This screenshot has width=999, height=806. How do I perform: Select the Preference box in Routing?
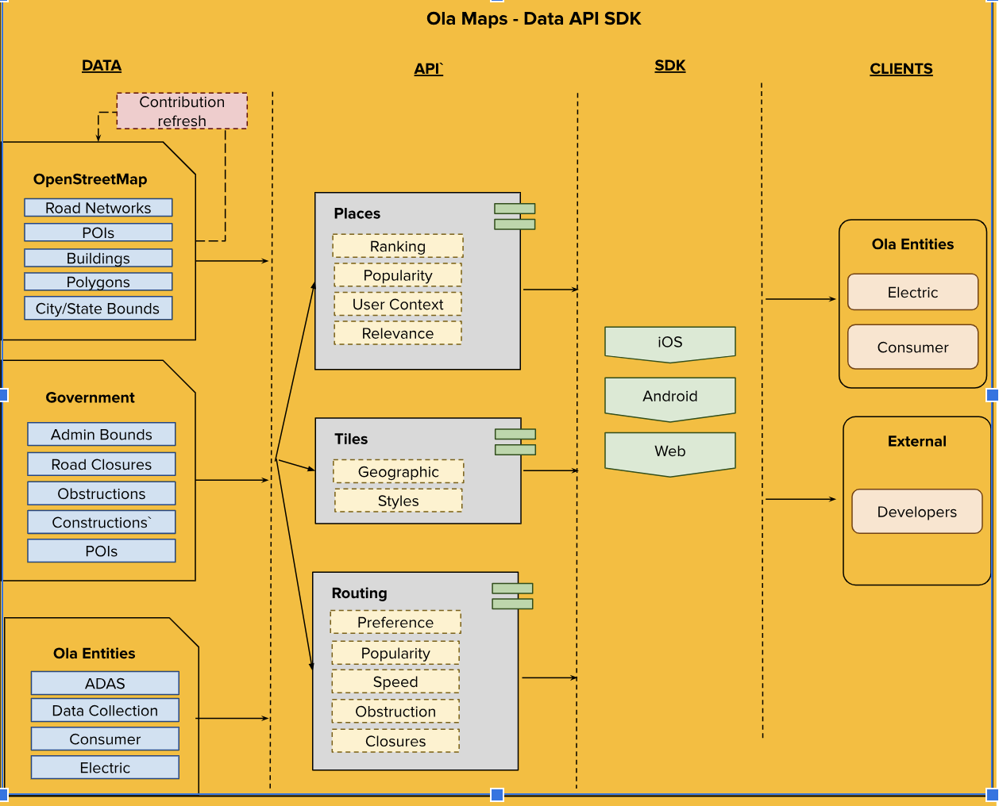pos(395,623)
